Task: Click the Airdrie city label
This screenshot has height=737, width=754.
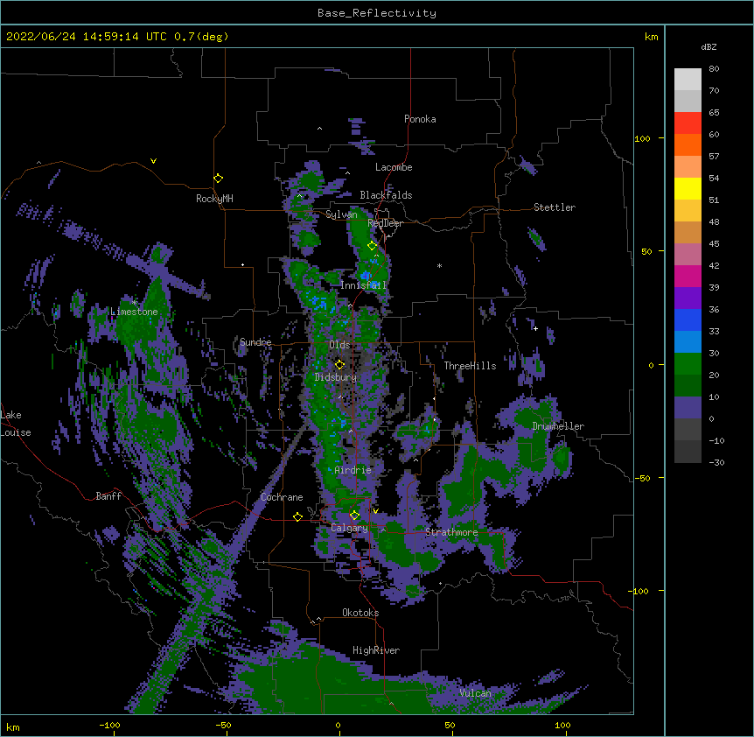Action: point(353,470)
